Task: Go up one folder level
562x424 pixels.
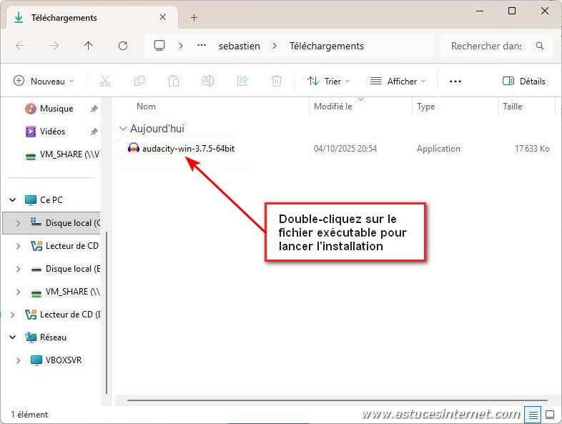Action: click(88, 46)
